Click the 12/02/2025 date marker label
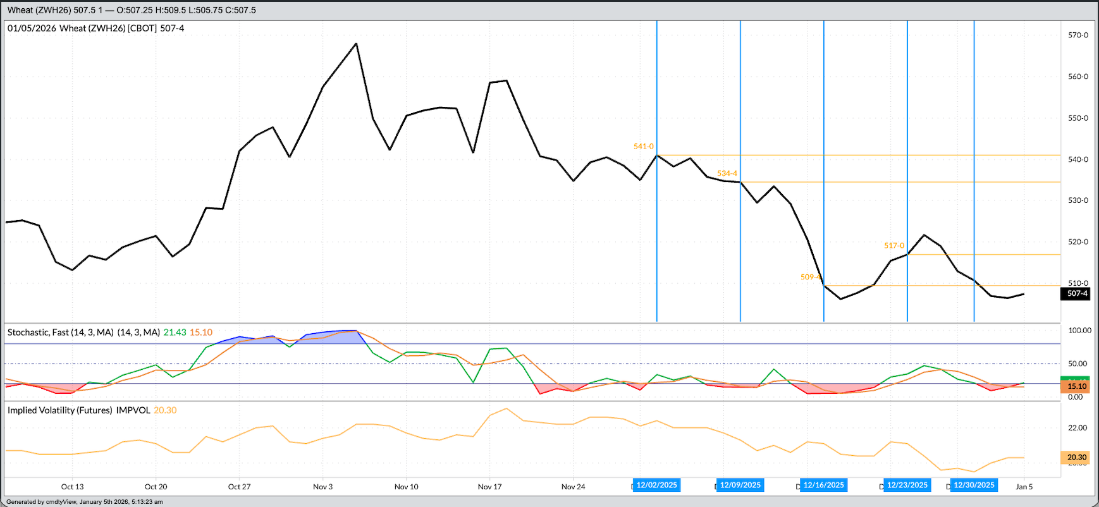The image size is (1099, 507). 656,486
